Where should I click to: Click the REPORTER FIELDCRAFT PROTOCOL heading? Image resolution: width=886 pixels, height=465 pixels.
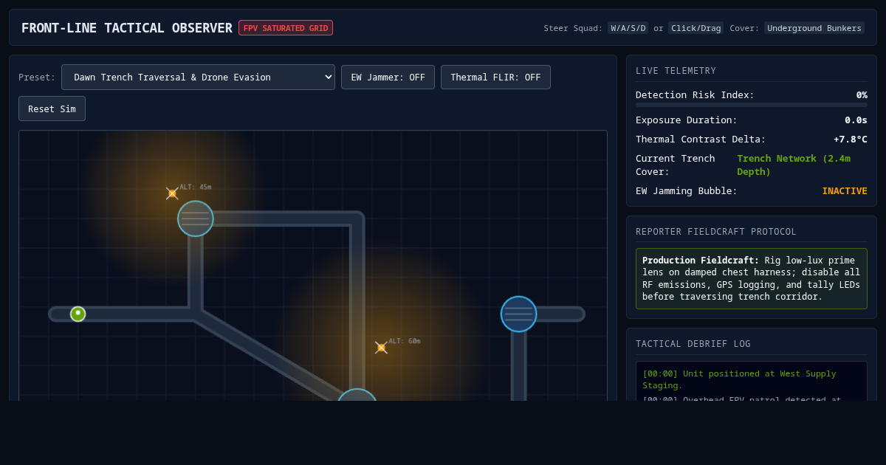[x=716, y=232]
